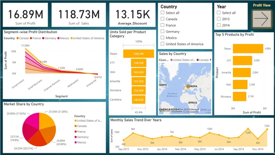The height and width of the screenshot is (155, 275).
Task: Select the Velo bar in Top 5 Products
Action: pyautogui.click(x=240, y=84)
